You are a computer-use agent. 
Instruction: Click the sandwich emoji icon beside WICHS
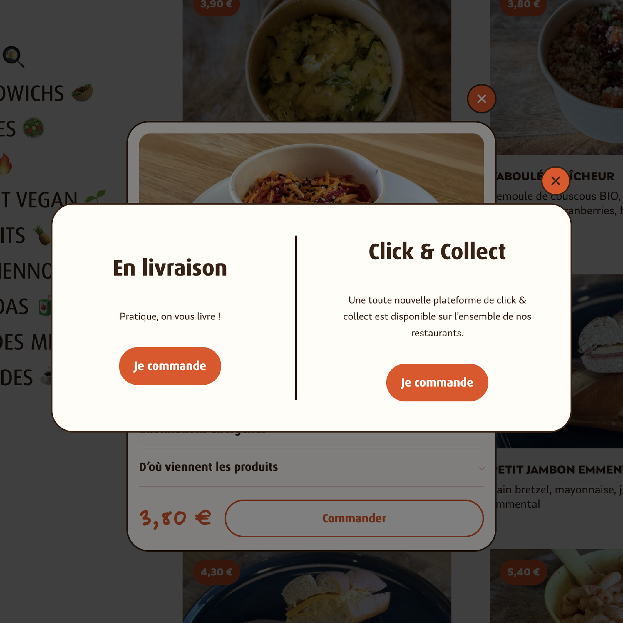82,93
